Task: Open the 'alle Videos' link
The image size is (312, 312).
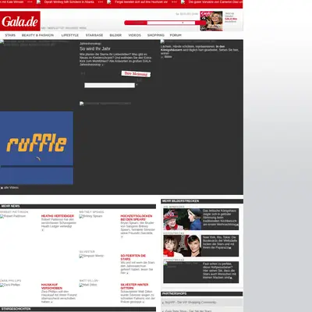Action: coord(11,187)
